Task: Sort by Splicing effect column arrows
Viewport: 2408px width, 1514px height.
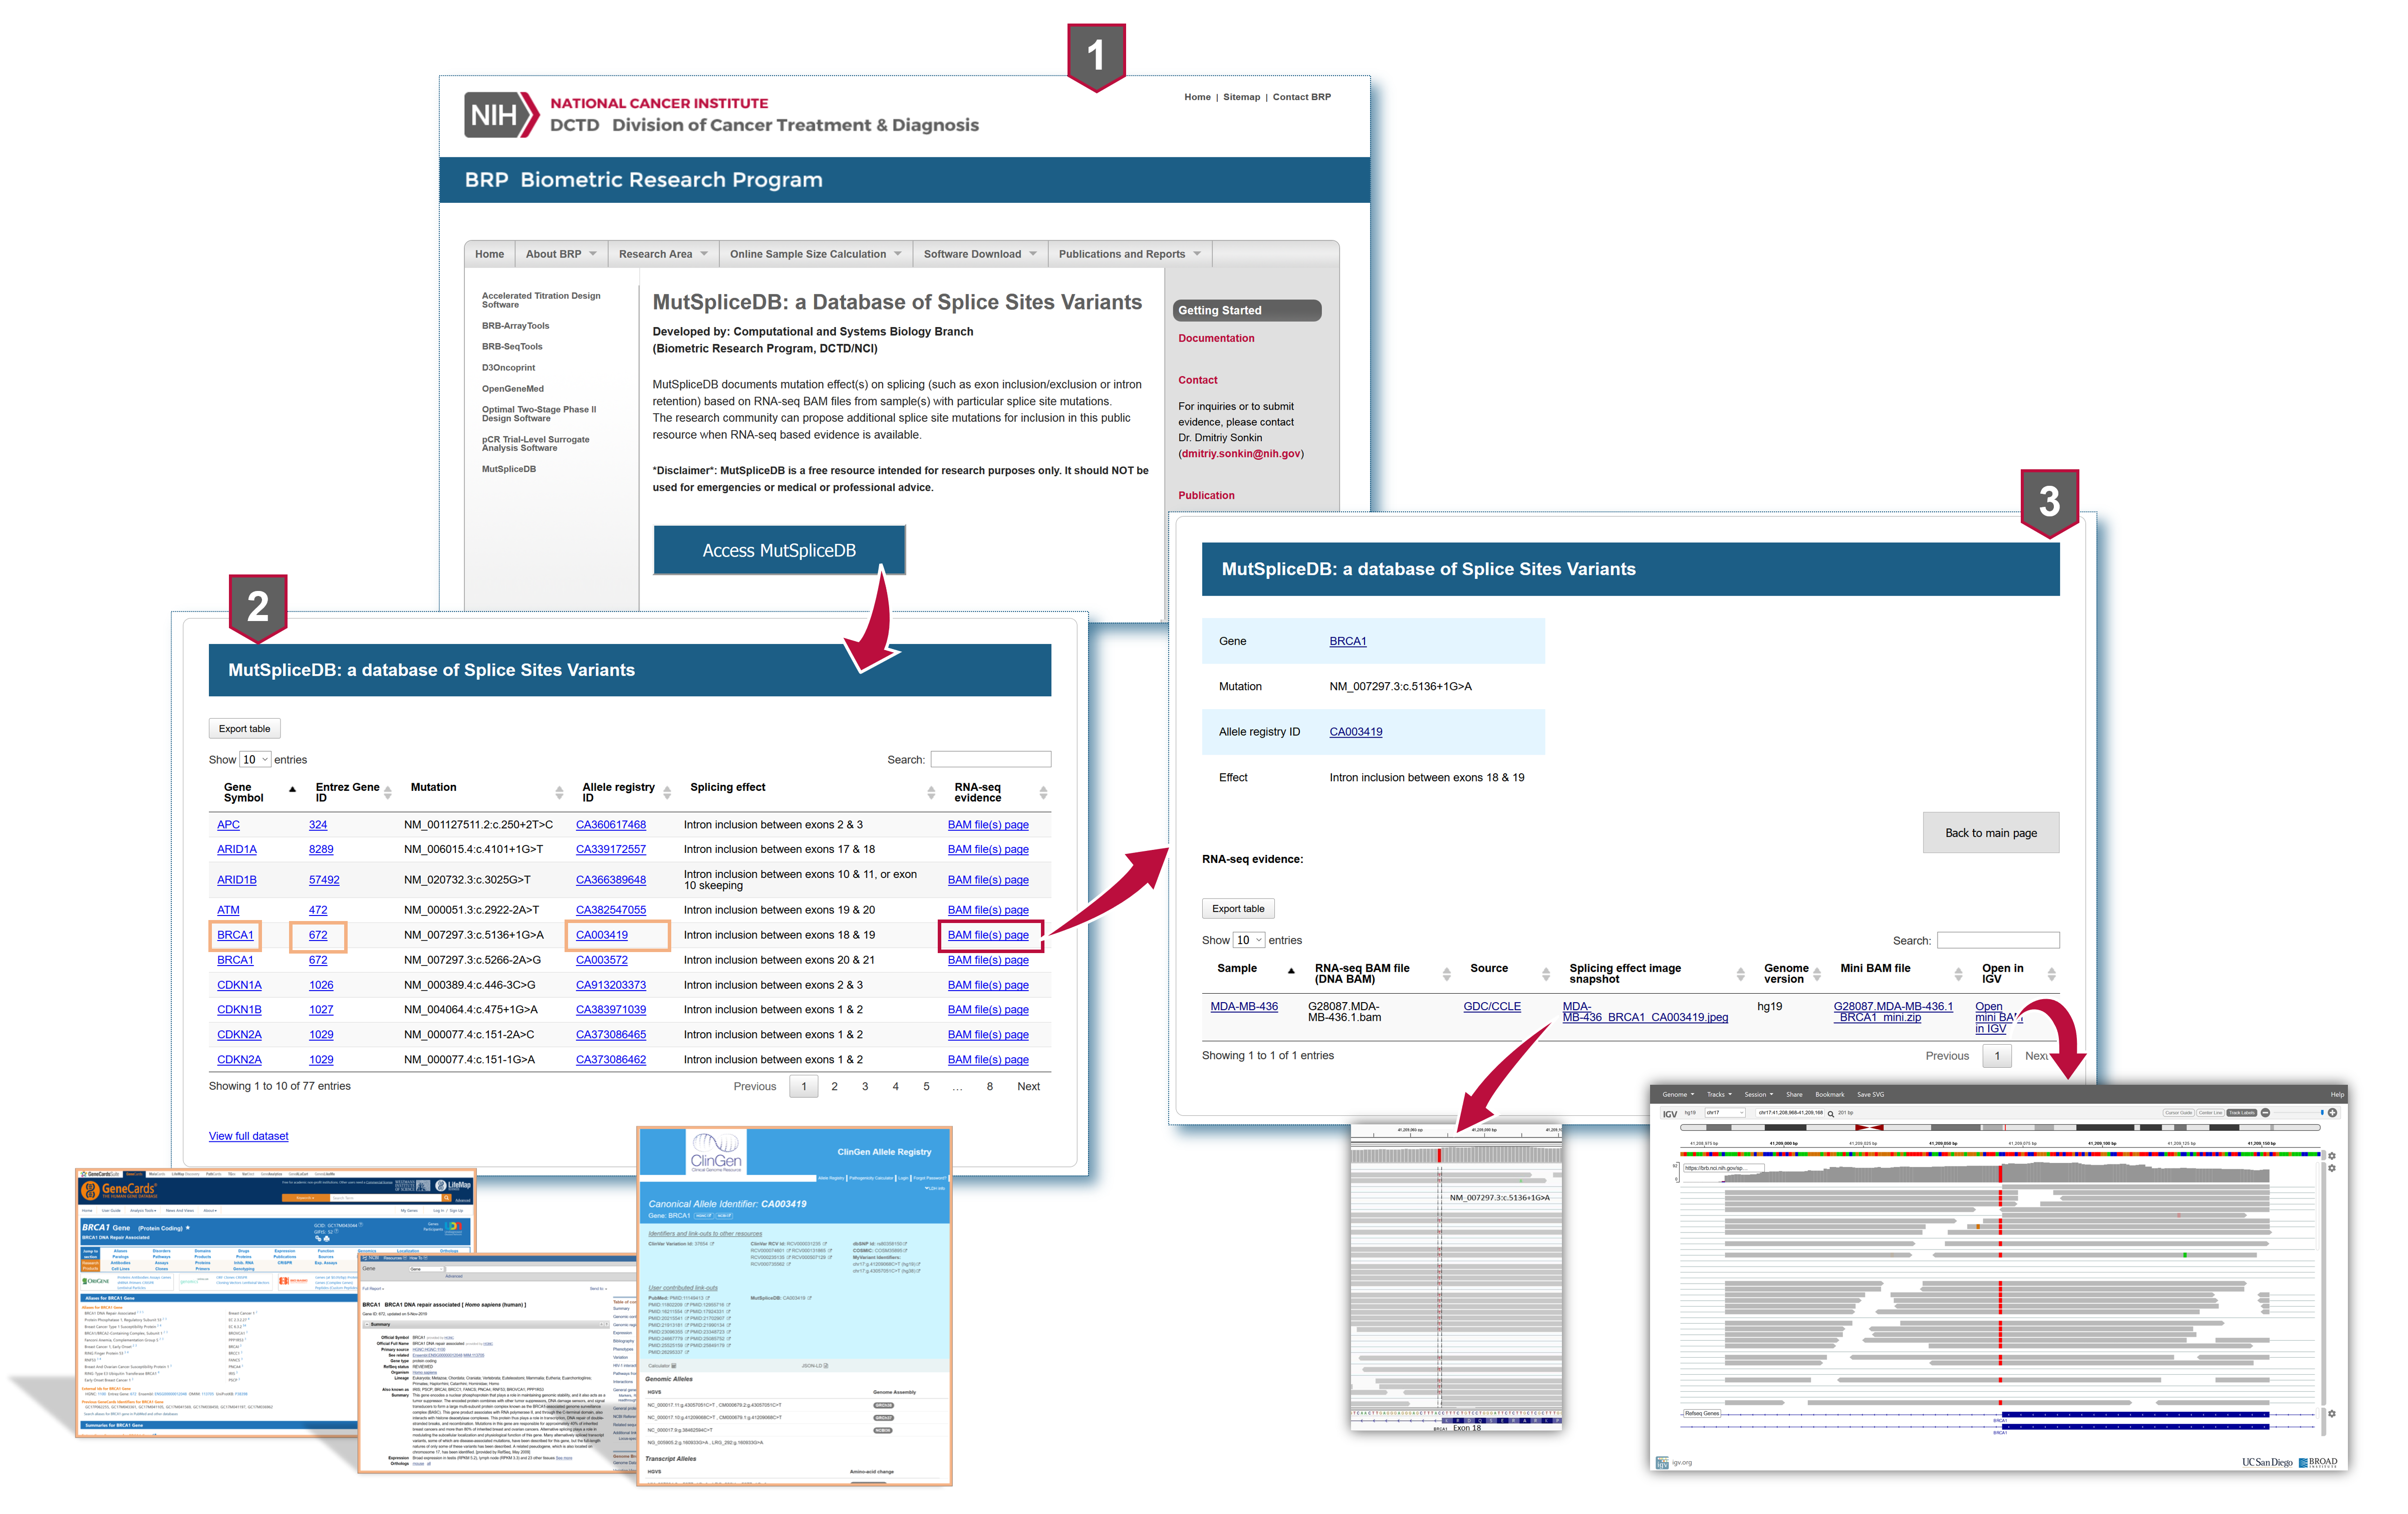Action: 931,793
